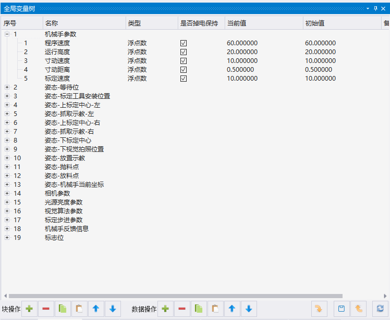
Task: Select the 视觉算法参数 tree row
Action: point(64,211)
